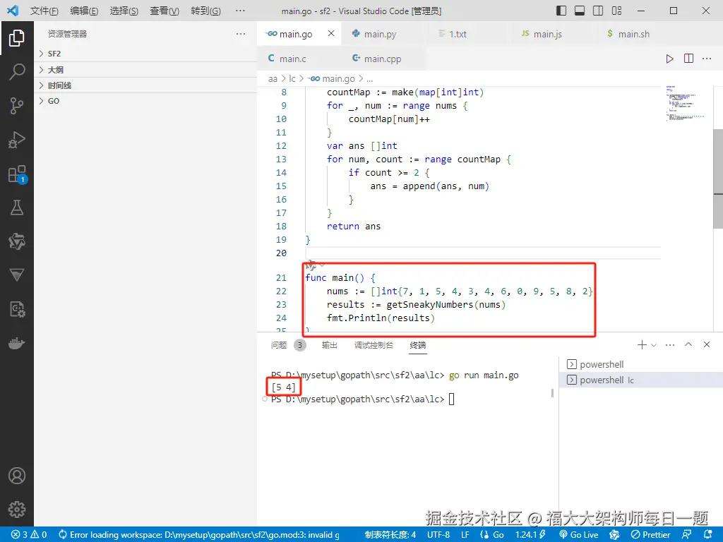Open the 编辑(E) menu
Viewport: 723px width, 542px height.
click(x=84, y=11)
